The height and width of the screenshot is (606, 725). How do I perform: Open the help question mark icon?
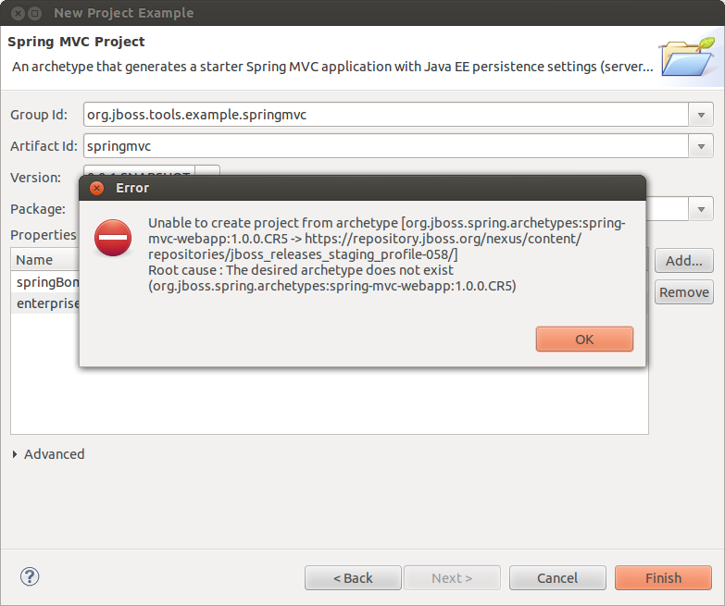(30, 576)
